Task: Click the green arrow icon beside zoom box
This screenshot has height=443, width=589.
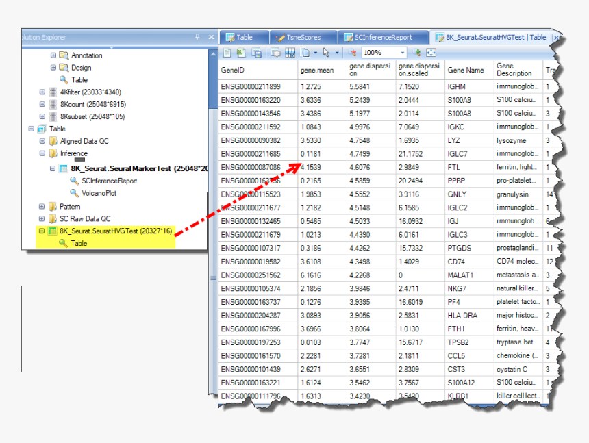Action: tap(417, 53)
